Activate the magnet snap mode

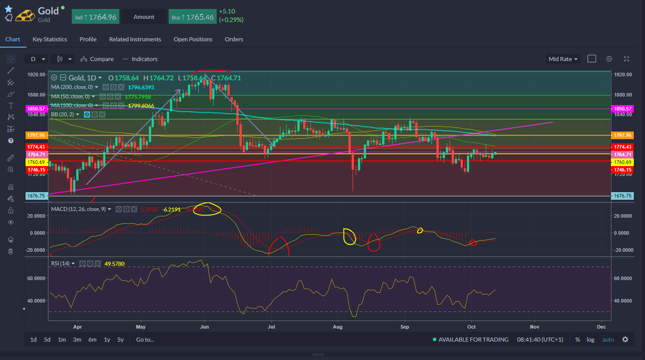11,187
